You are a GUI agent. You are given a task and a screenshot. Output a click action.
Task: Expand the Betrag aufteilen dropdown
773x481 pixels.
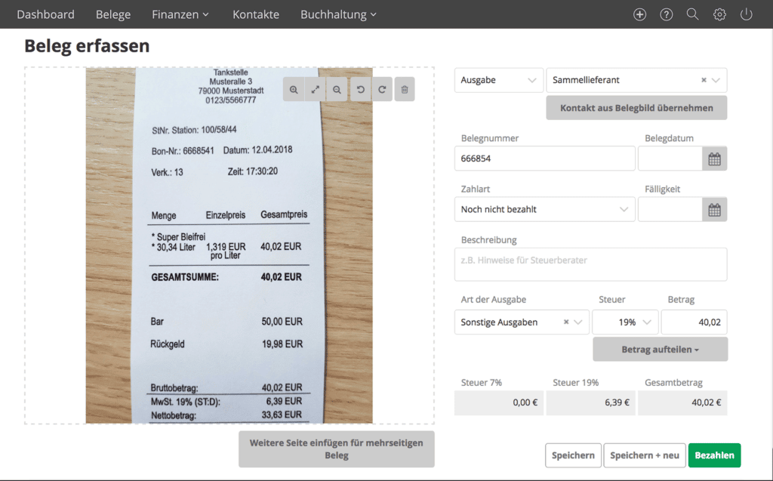(660, 349)
